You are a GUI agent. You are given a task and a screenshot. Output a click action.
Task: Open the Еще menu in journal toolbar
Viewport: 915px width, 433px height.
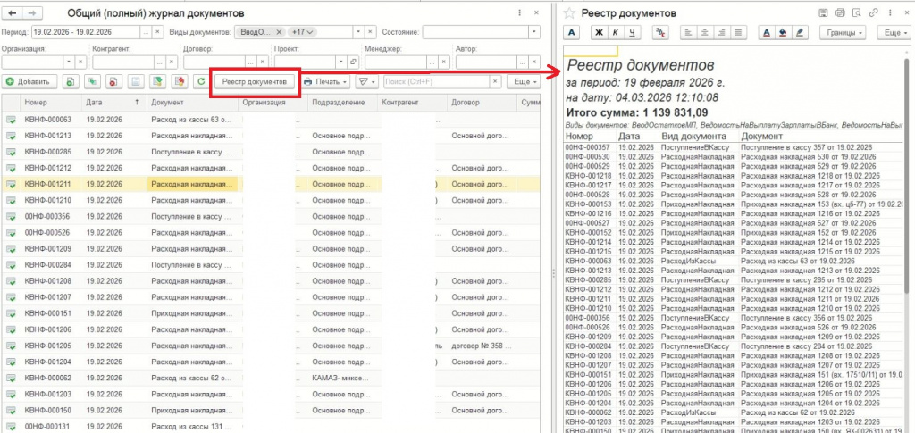coord(525,82)
